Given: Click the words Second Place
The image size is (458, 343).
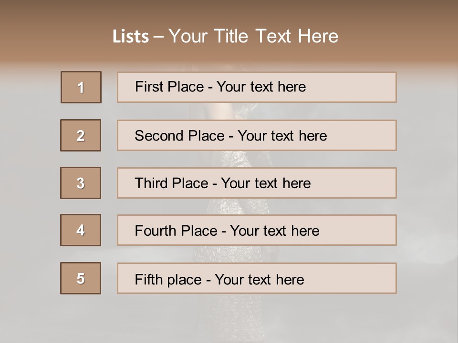Looking at the screenshot, I should (180, 136).
